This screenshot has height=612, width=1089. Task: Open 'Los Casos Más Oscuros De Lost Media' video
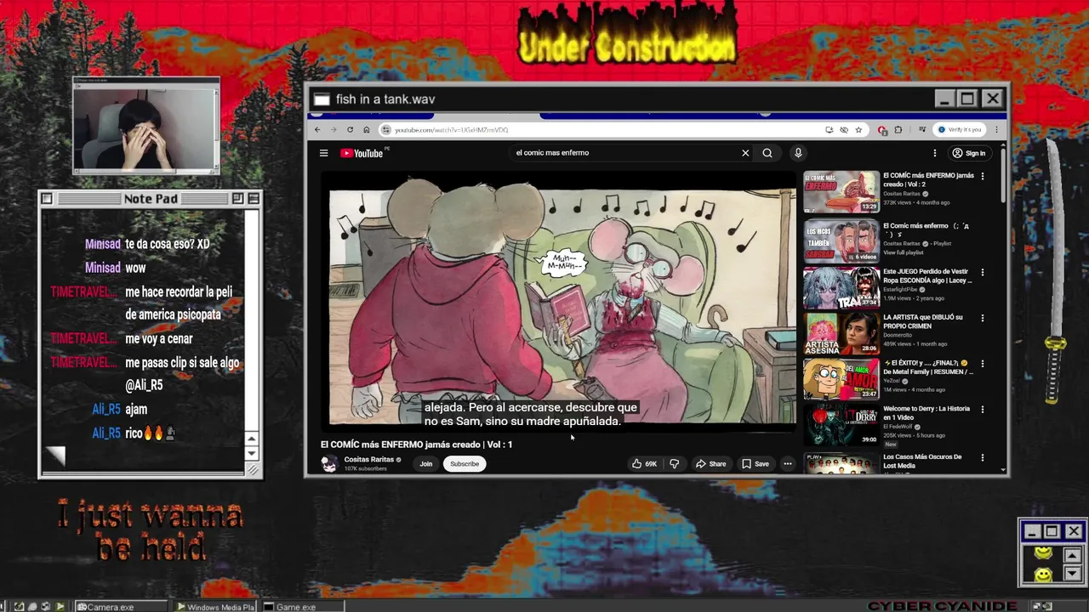point(922,461)
